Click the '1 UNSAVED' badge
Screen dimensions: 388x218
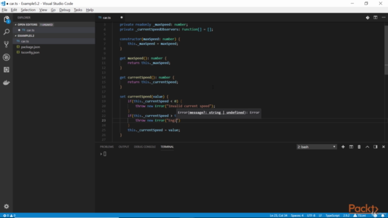(47, 25)
